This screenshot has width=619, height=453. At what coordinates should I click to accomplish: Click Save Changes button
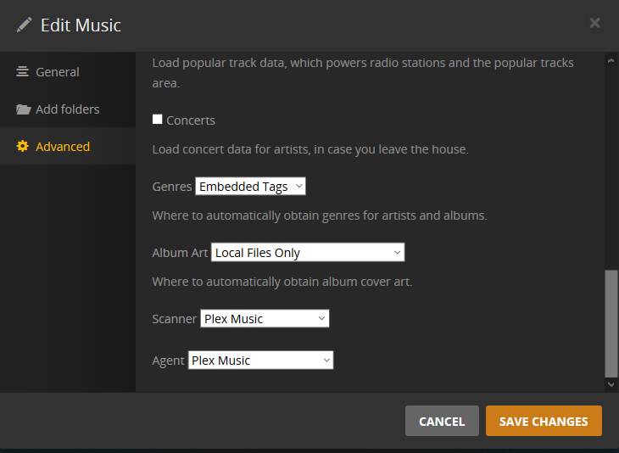[x=544, y=422]
